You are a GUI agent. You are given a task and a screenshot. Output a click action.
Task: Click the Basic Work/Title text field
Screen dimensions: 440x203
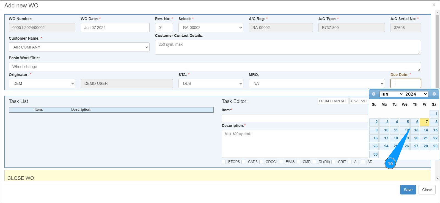pyautogui.click(x=215, y=67)
